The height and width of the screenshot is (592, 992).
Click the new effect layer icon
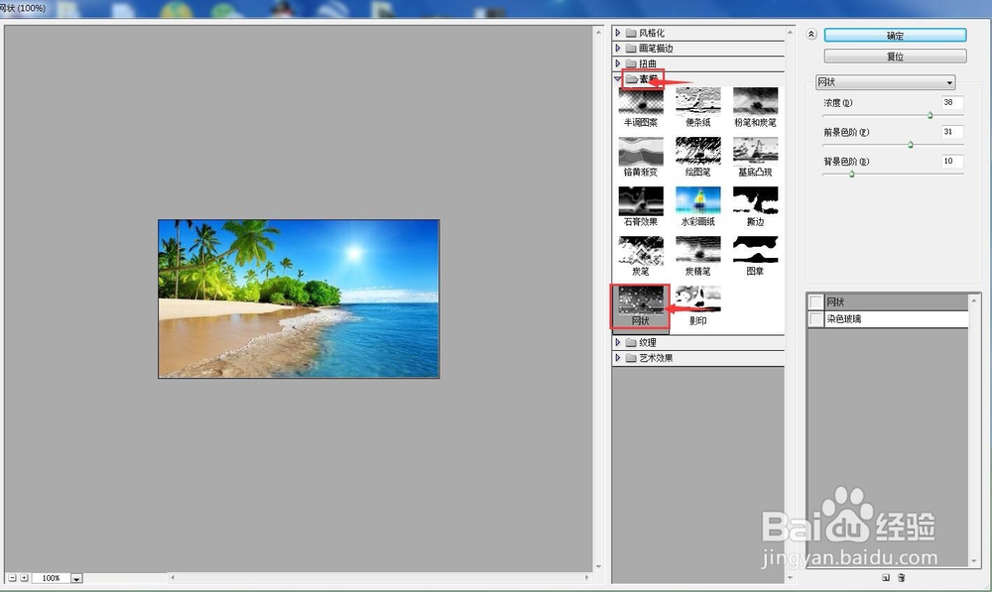coord(886,577)
